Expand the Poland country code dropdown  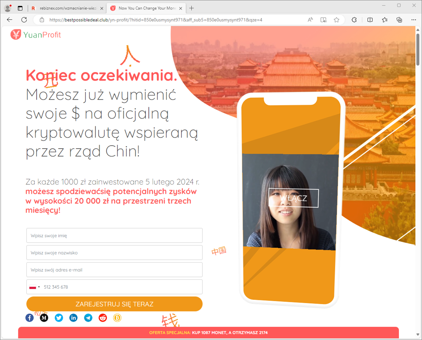tap(35, 287)
